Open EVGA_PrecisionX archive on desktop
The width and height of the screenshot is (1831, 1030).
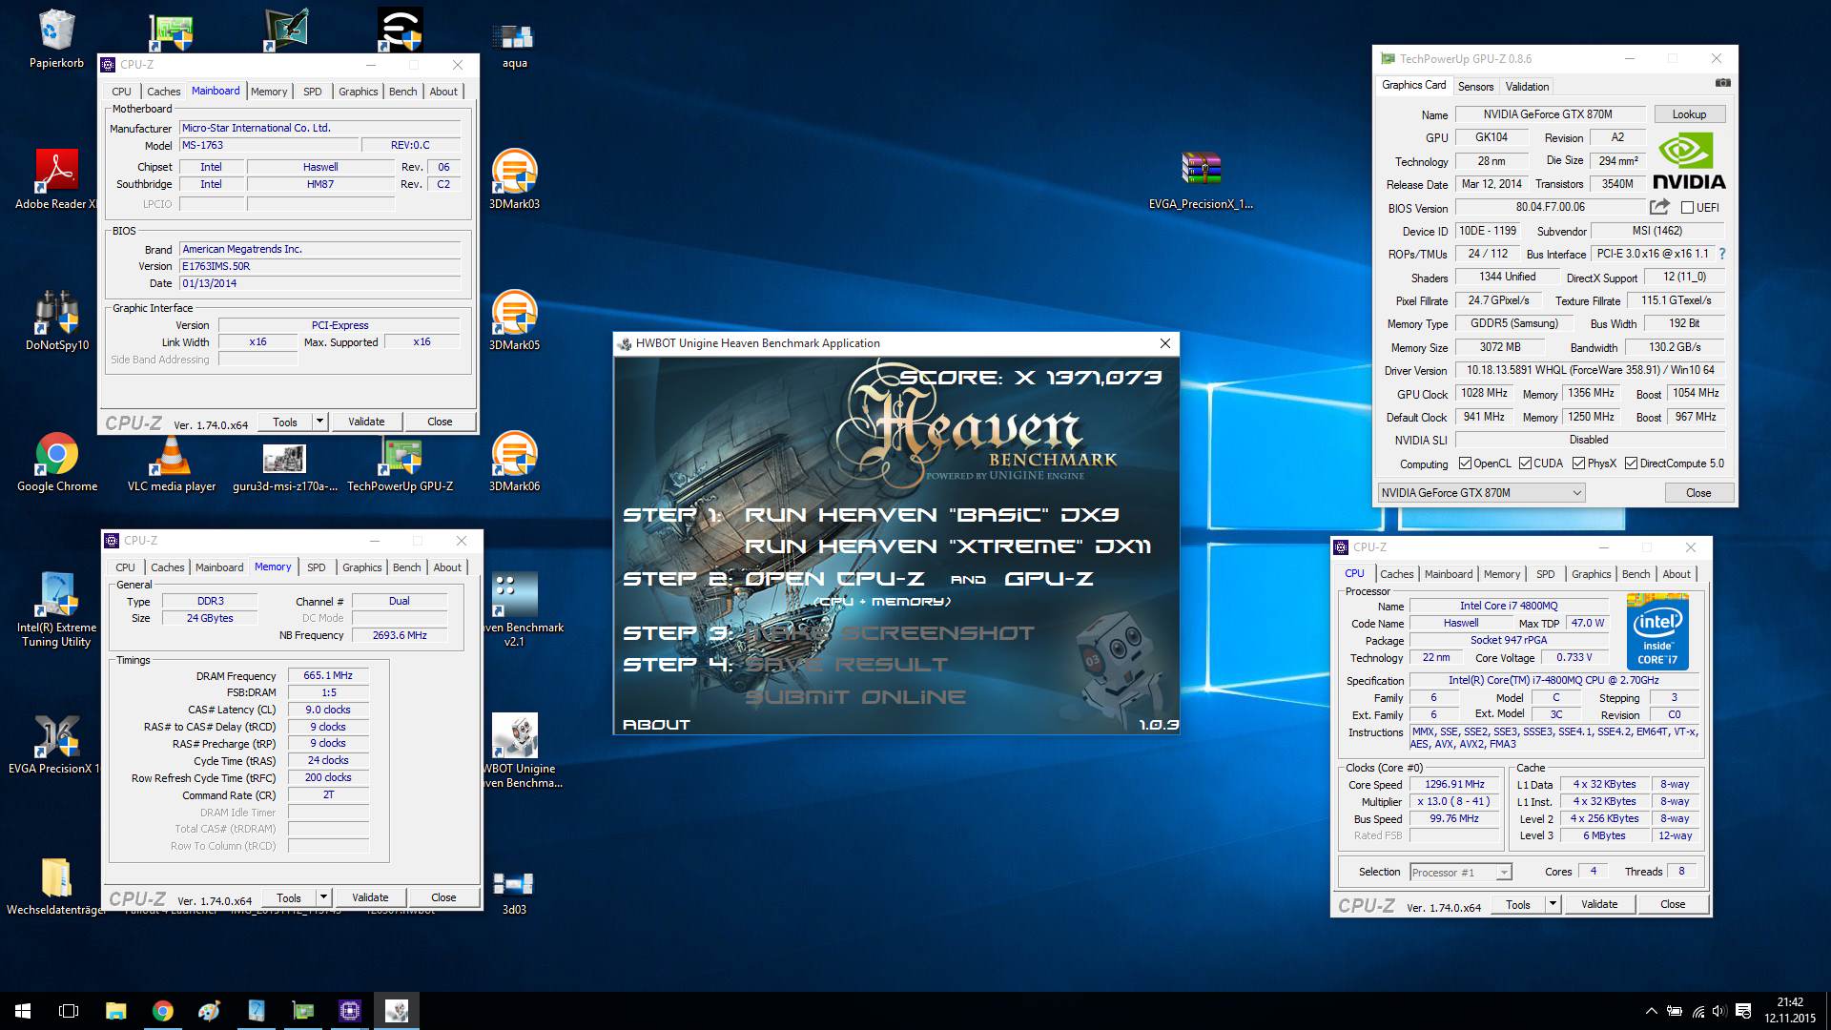tap(1201, 179)
